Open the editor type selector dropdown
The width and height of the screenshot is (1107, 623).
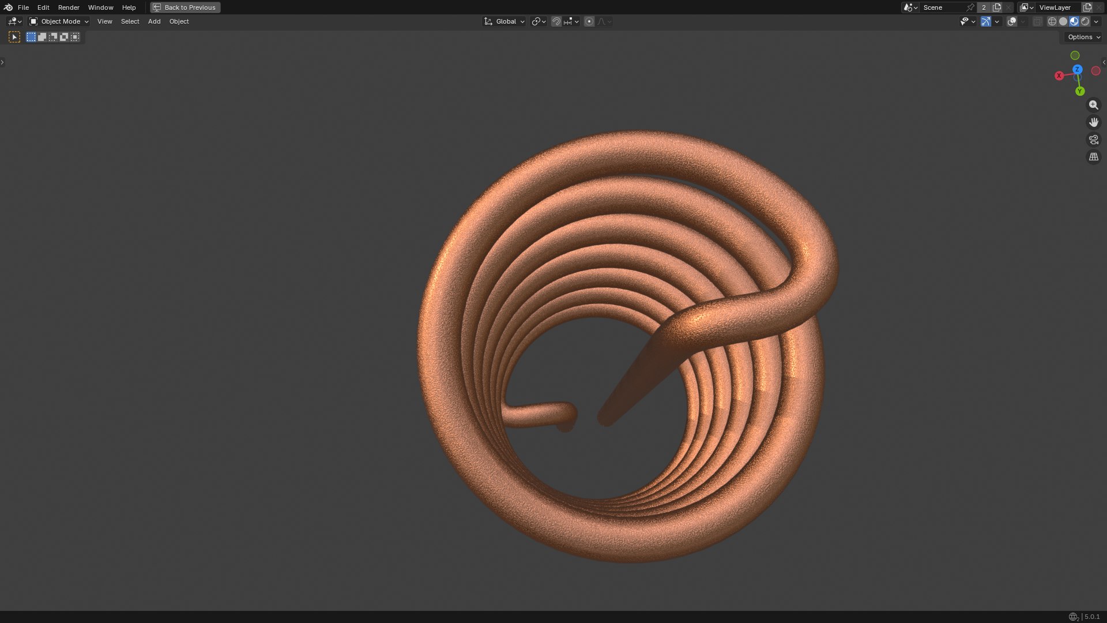click(14, 21)
